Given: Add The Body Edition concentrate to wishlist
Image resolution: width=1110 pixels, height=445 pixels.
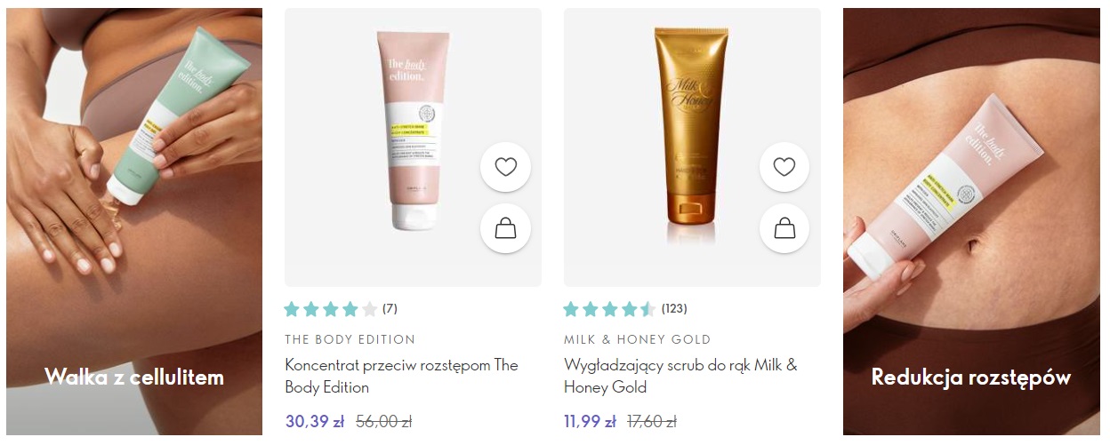Looking at the screenshot, I should 505,167.
